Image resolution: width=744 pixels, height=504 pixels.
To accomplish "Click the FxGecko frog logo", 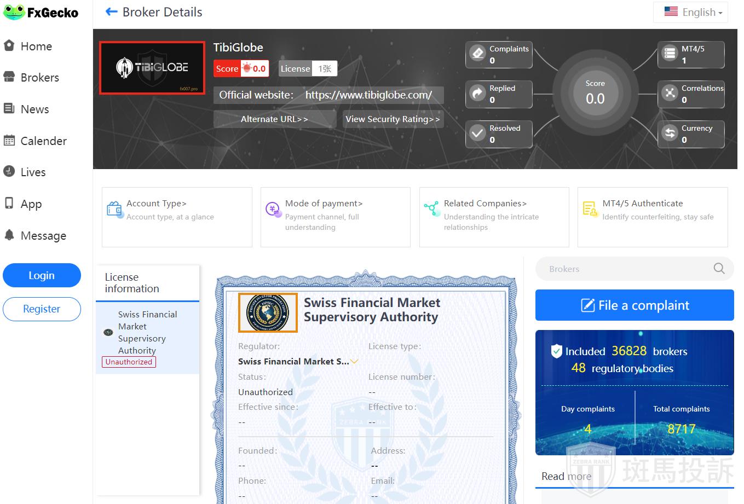I will 14,12.
